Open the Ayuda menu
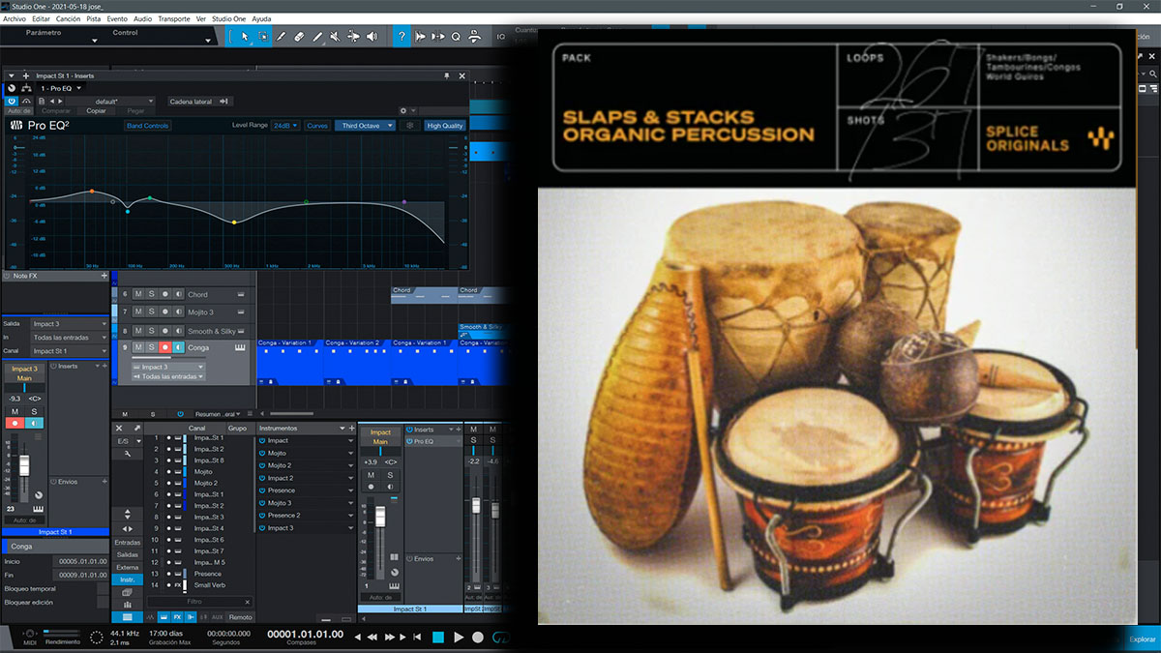 tap(261, 18)
